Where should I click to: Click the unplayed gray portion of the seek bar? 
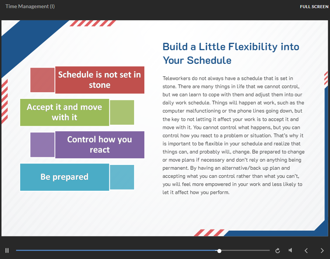(x=245, y=251)
